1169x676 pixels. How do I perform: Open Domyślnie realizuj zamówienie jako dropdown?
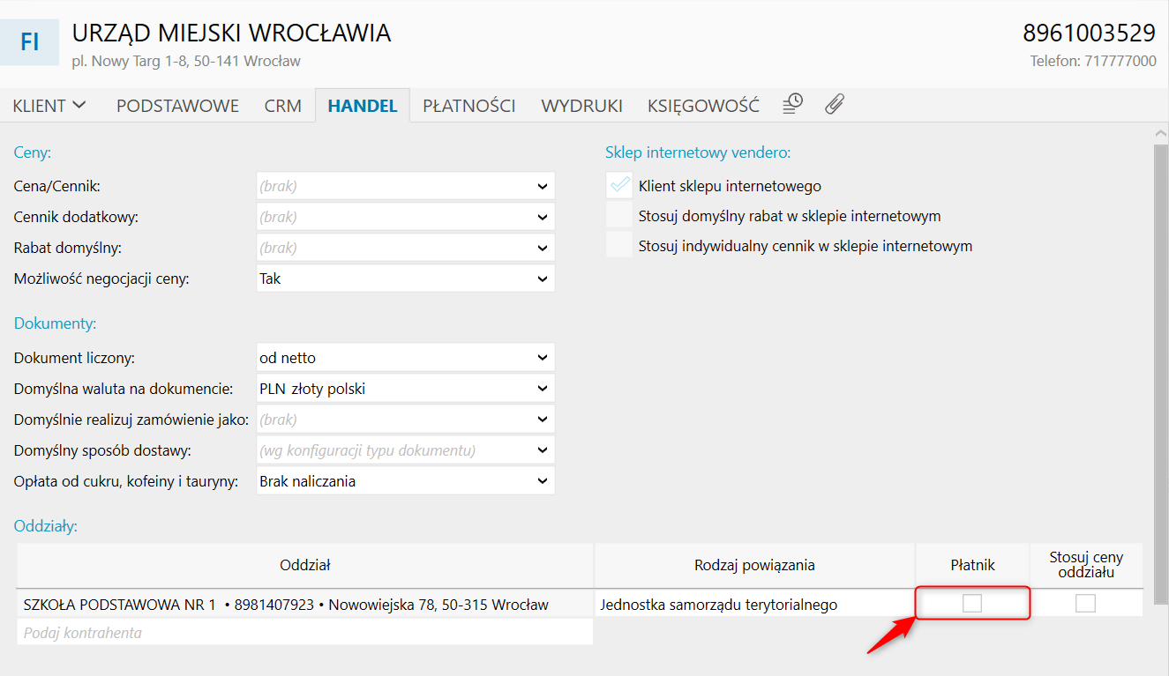tap(405, 420)
